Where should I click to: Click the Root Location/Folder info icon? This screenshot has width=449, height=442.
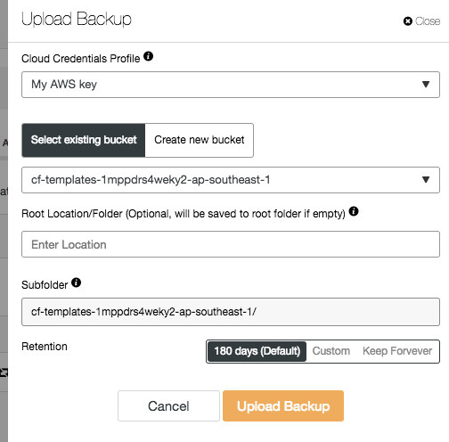(354, 211)
